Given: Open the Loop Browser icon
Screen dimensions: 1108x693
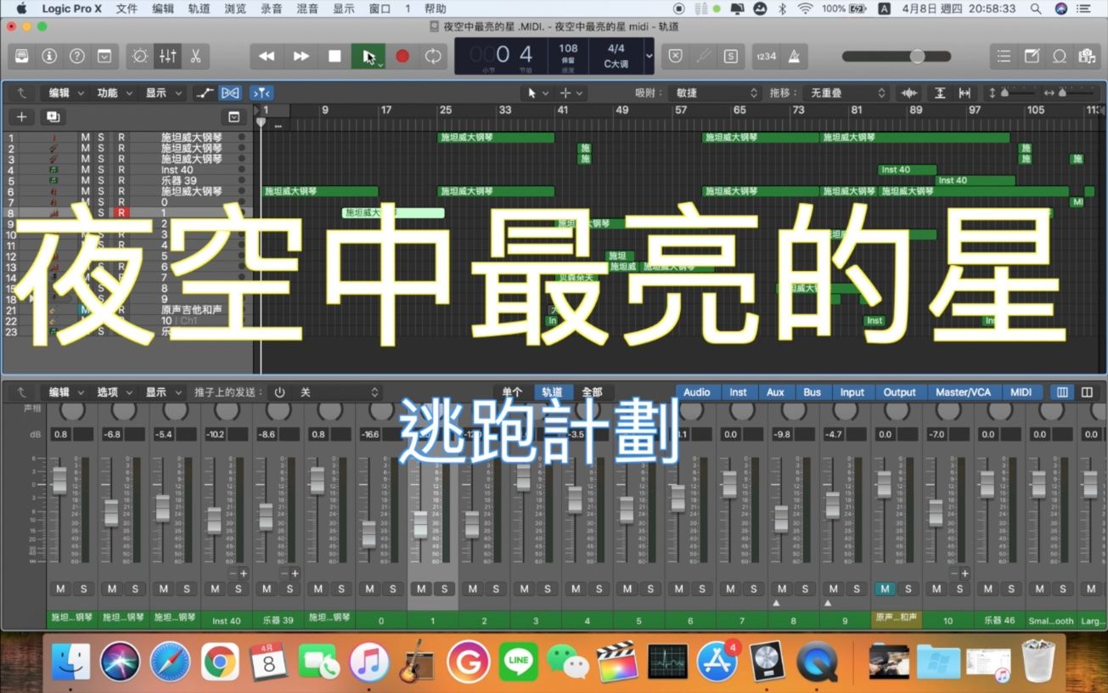Looking at the screenshot, I should point(1060,56).
